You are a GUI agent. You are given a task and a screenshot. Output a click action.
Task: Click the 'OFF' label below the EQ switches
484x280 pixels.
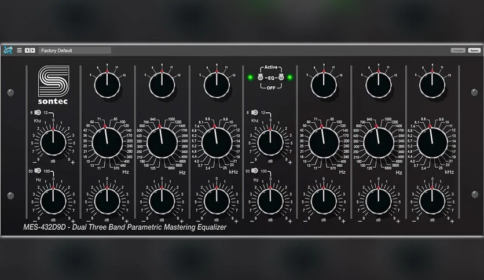(x=271, y=88)
